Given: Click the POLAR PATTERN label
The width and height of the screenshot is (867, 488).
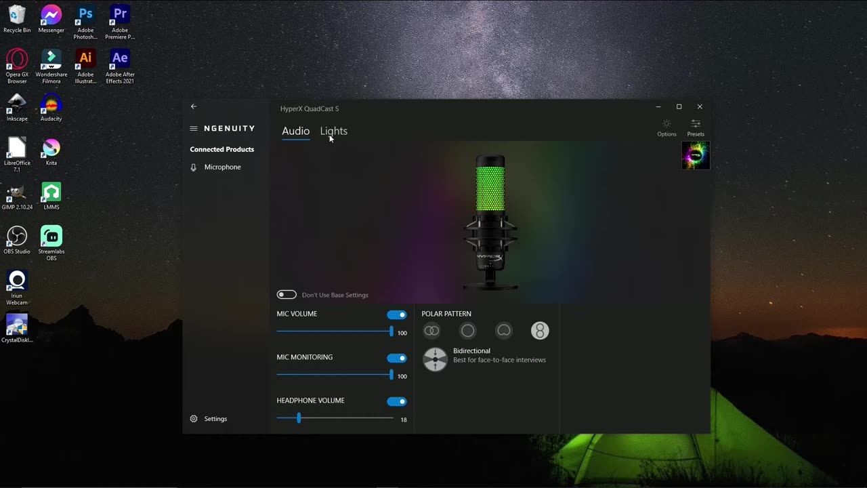Looking at the screenshot, I should [x=446, y=314].
